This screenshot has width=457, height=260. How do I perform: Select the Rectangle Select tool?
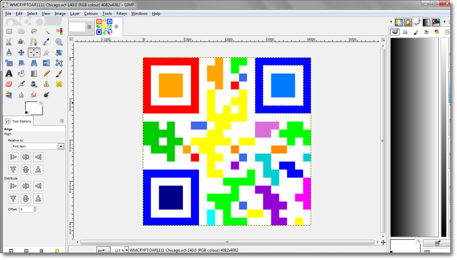pyautogui.click(x=9, y=31)
